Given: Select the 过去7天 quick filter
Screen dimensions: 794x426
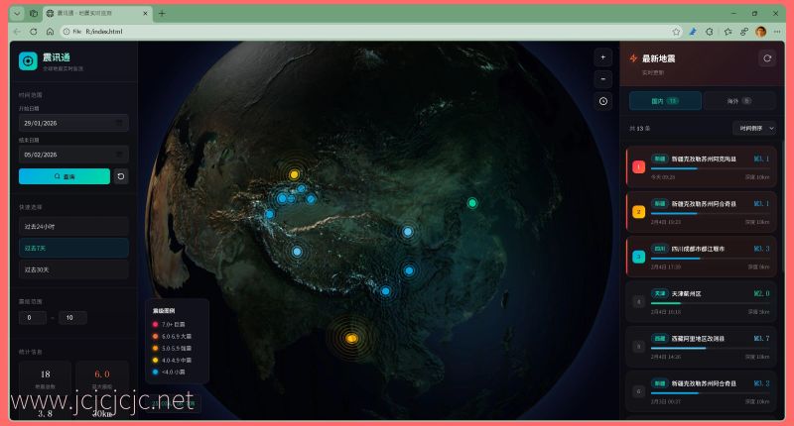Looking at the screenshot, I should pos(73,248).
